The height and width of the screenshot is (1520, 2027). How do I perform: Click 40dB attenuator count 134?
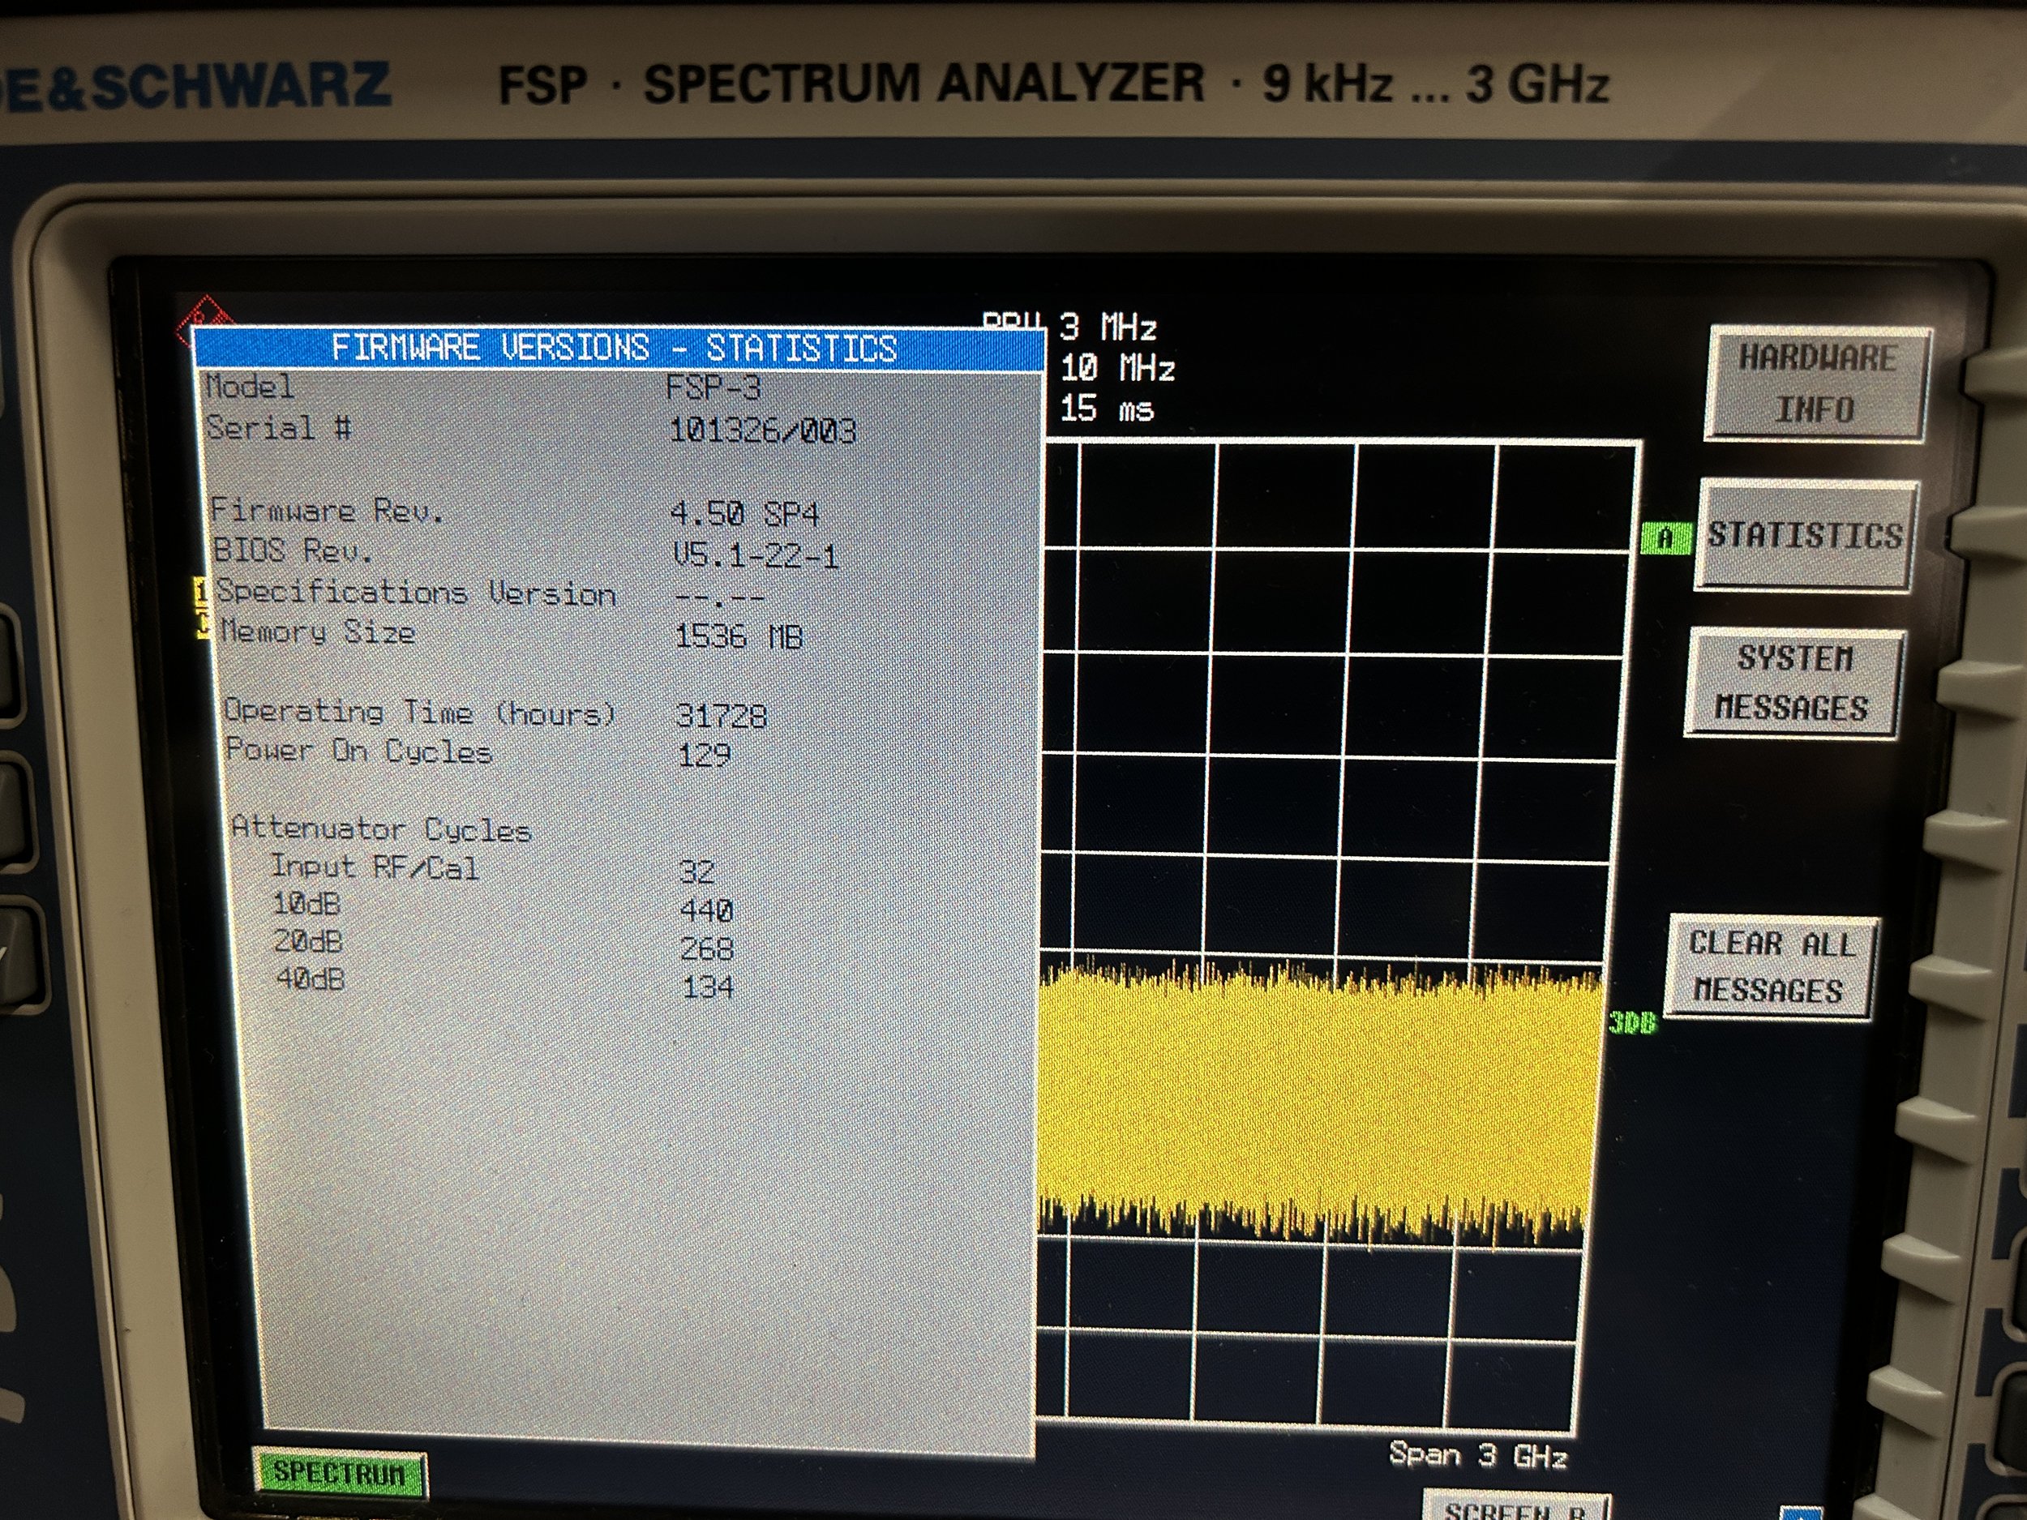709,987
